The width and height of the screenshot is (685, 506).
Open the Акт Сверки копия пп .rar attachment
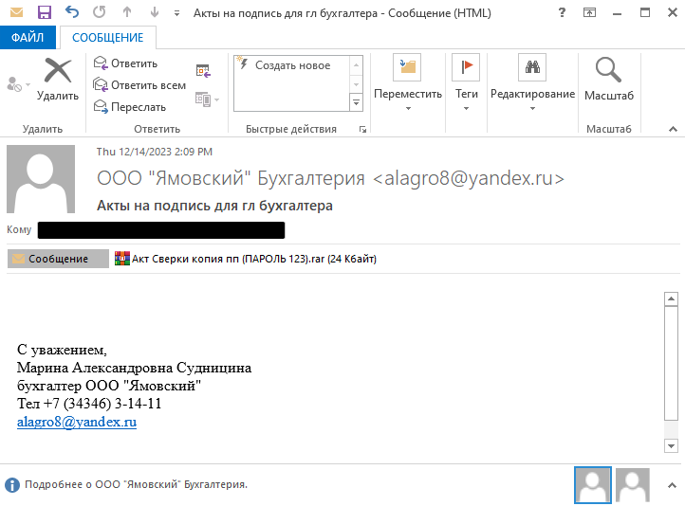coord(246,259)
